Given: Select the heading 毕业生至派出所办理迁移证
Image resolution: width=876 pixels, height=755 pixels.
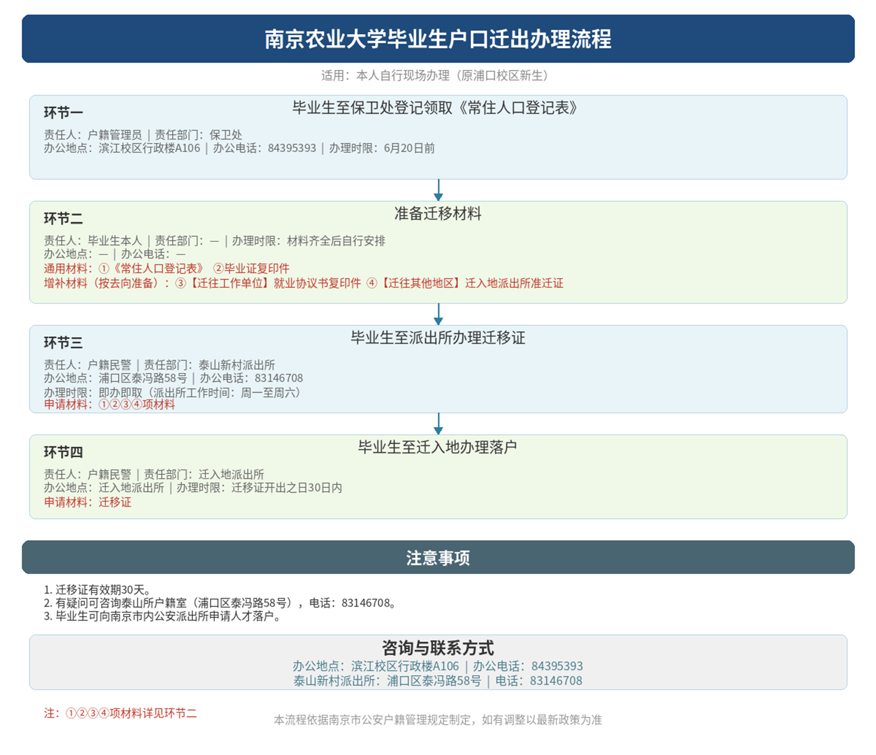Looking at the screenshot, I should 438,337.
